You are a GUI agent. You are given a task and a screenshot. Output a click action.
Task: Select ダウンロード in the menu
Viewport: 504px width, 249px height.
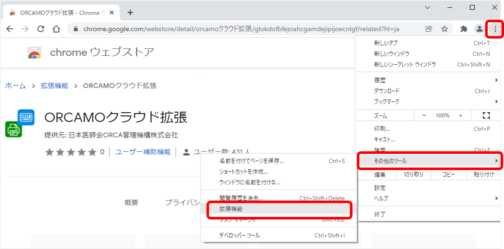(428, 91)
